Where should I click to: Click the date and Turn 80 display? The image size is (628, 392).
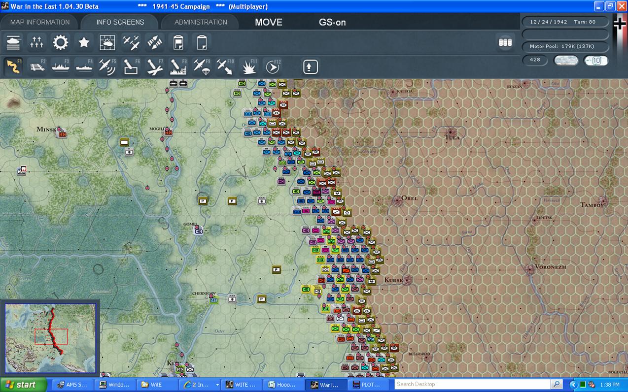(x=565, y=22)
